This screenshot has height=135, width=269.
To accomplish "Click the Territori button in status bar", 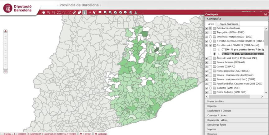I will pyautogui.click(x=85, y=133).
